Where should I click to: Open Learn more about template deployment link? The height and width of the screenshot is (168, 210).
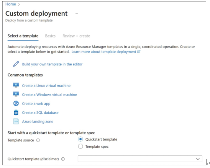point(106,52)
